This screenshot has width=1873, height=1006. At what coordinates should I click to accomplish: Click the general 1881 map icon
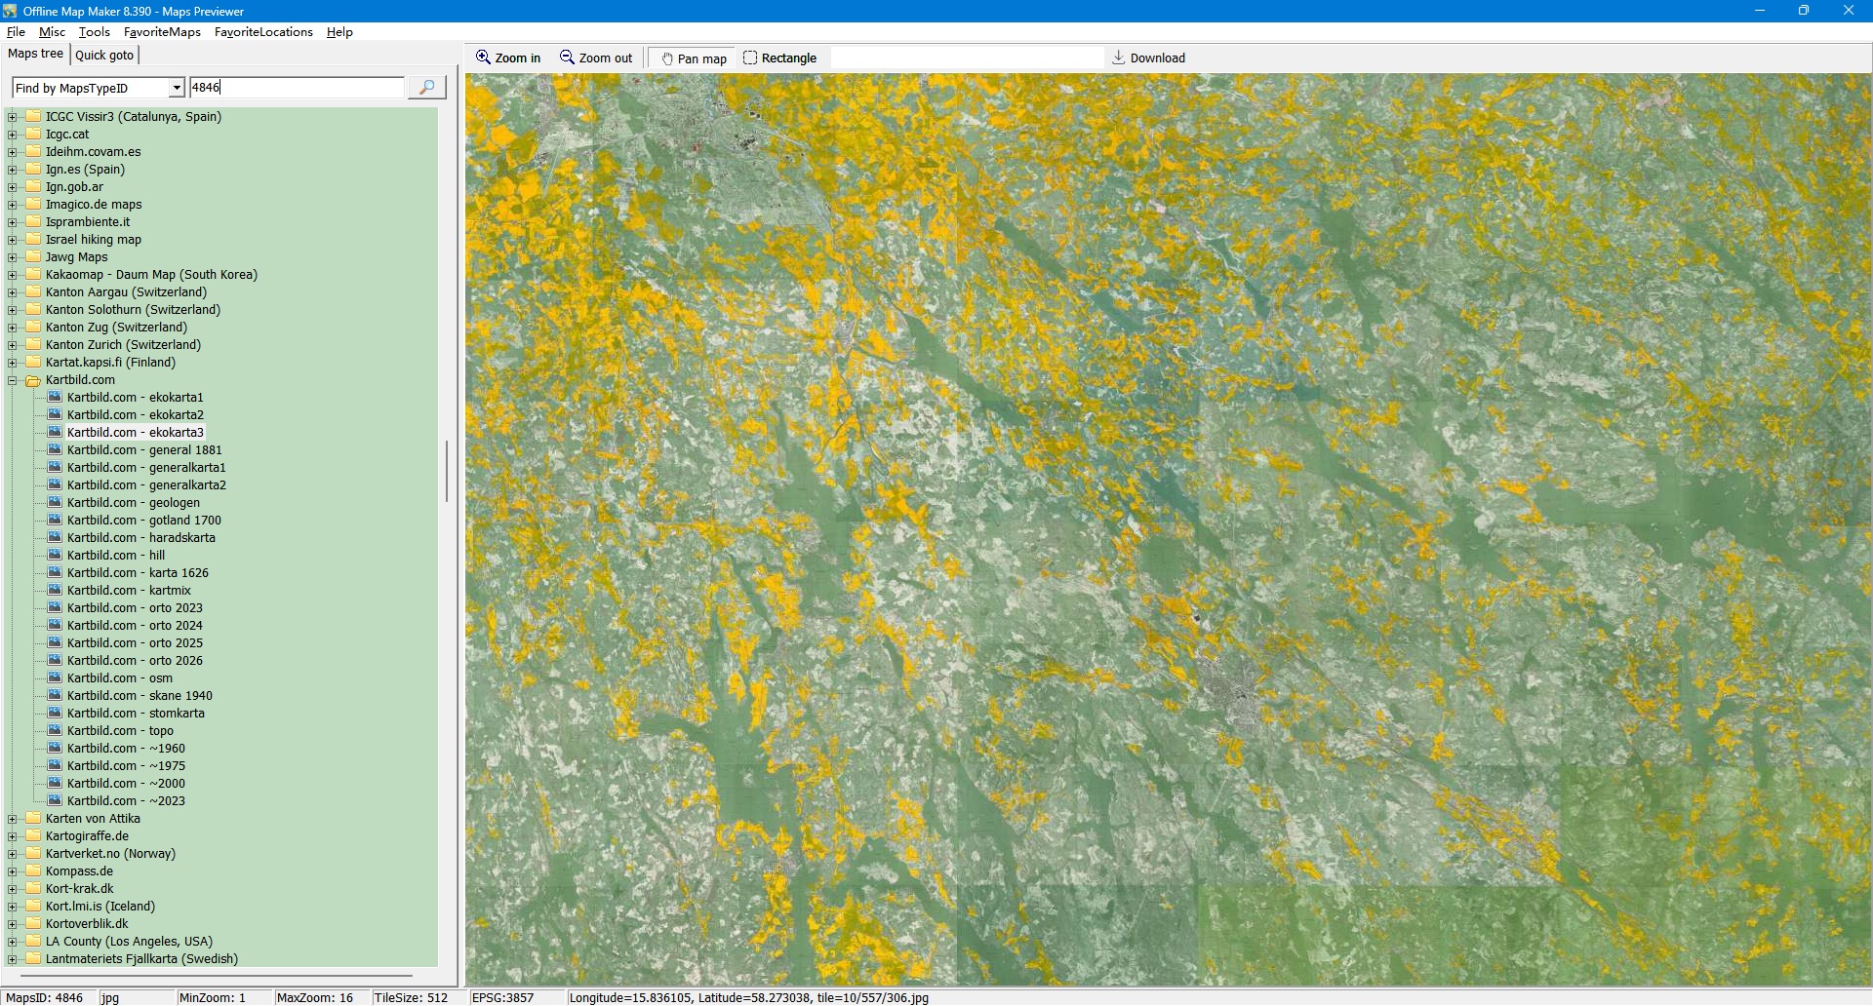(56, 450)
